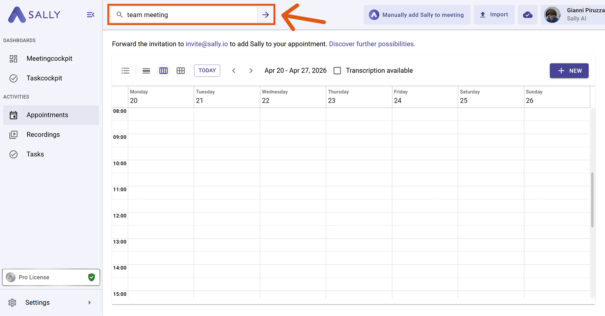
Task: Select the week view columns icon
Action: pyautogui.click(x=163, y=70)
